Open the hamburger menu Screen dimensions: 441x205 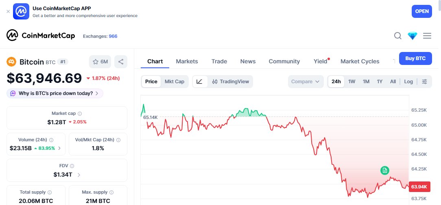(x=427, y=36)
